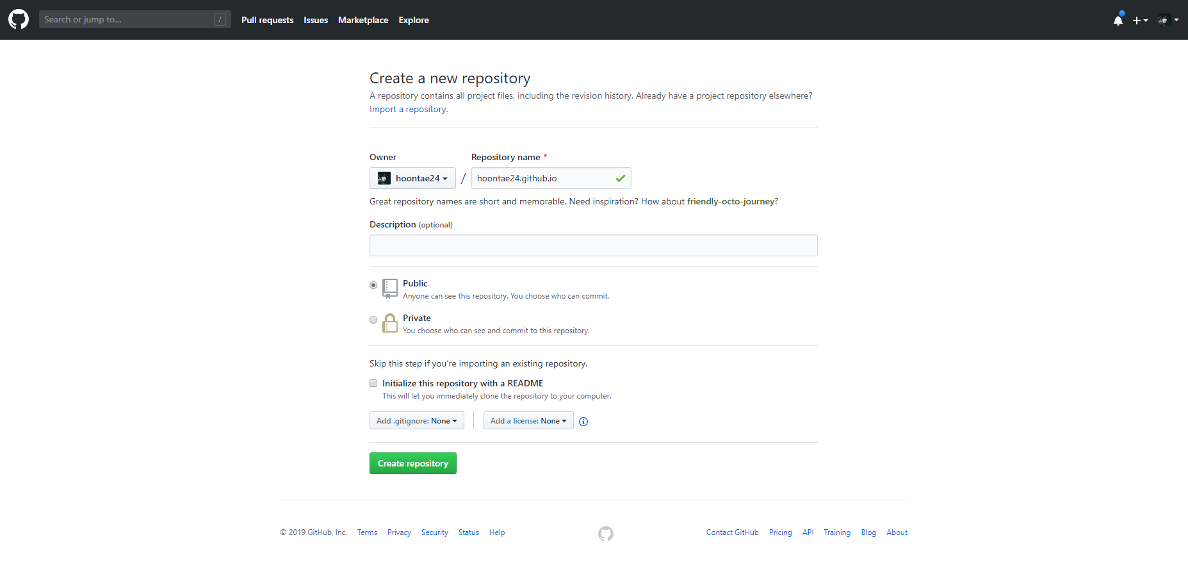Image resolution: width=1188 pixels, height=585 pixels.
Task: Click the private repository lock icon
Action: tap(390, 323)
